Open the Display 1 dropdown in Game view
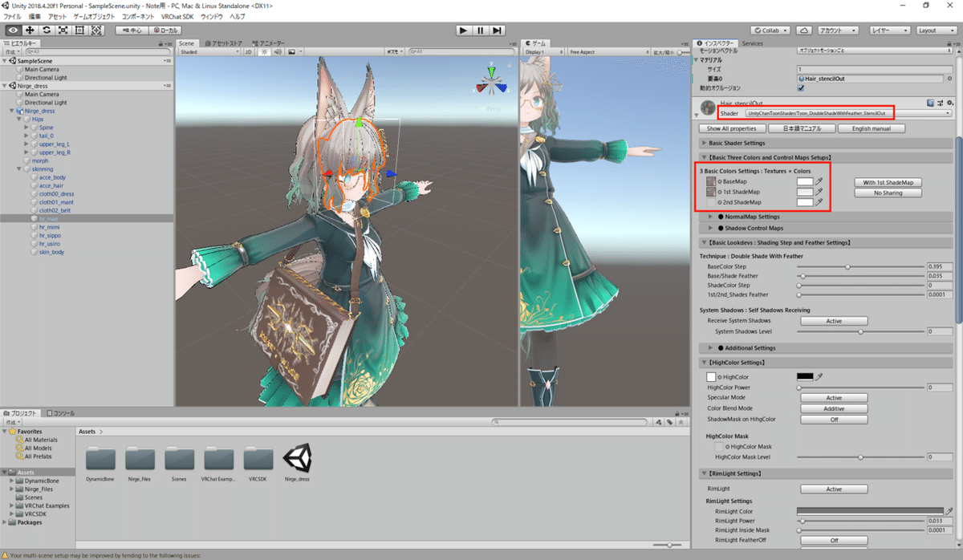The width and height of the screenshot is (963, 560). [x=543, y=51]
